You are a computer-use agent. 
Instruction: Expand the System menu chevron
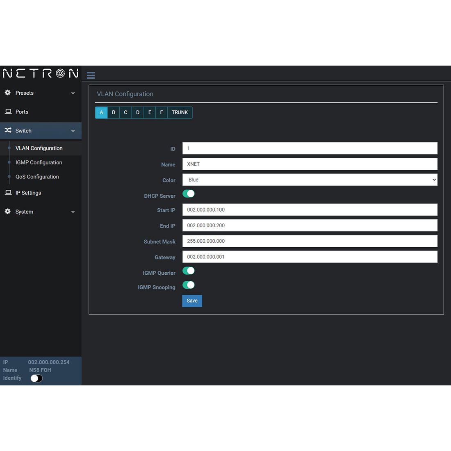click(x=73, y=212)
